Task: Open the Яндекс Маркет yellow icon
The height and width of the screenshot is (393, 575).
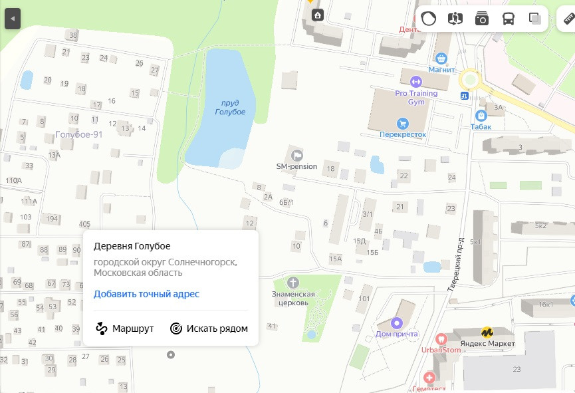Action: coord(487,332)
